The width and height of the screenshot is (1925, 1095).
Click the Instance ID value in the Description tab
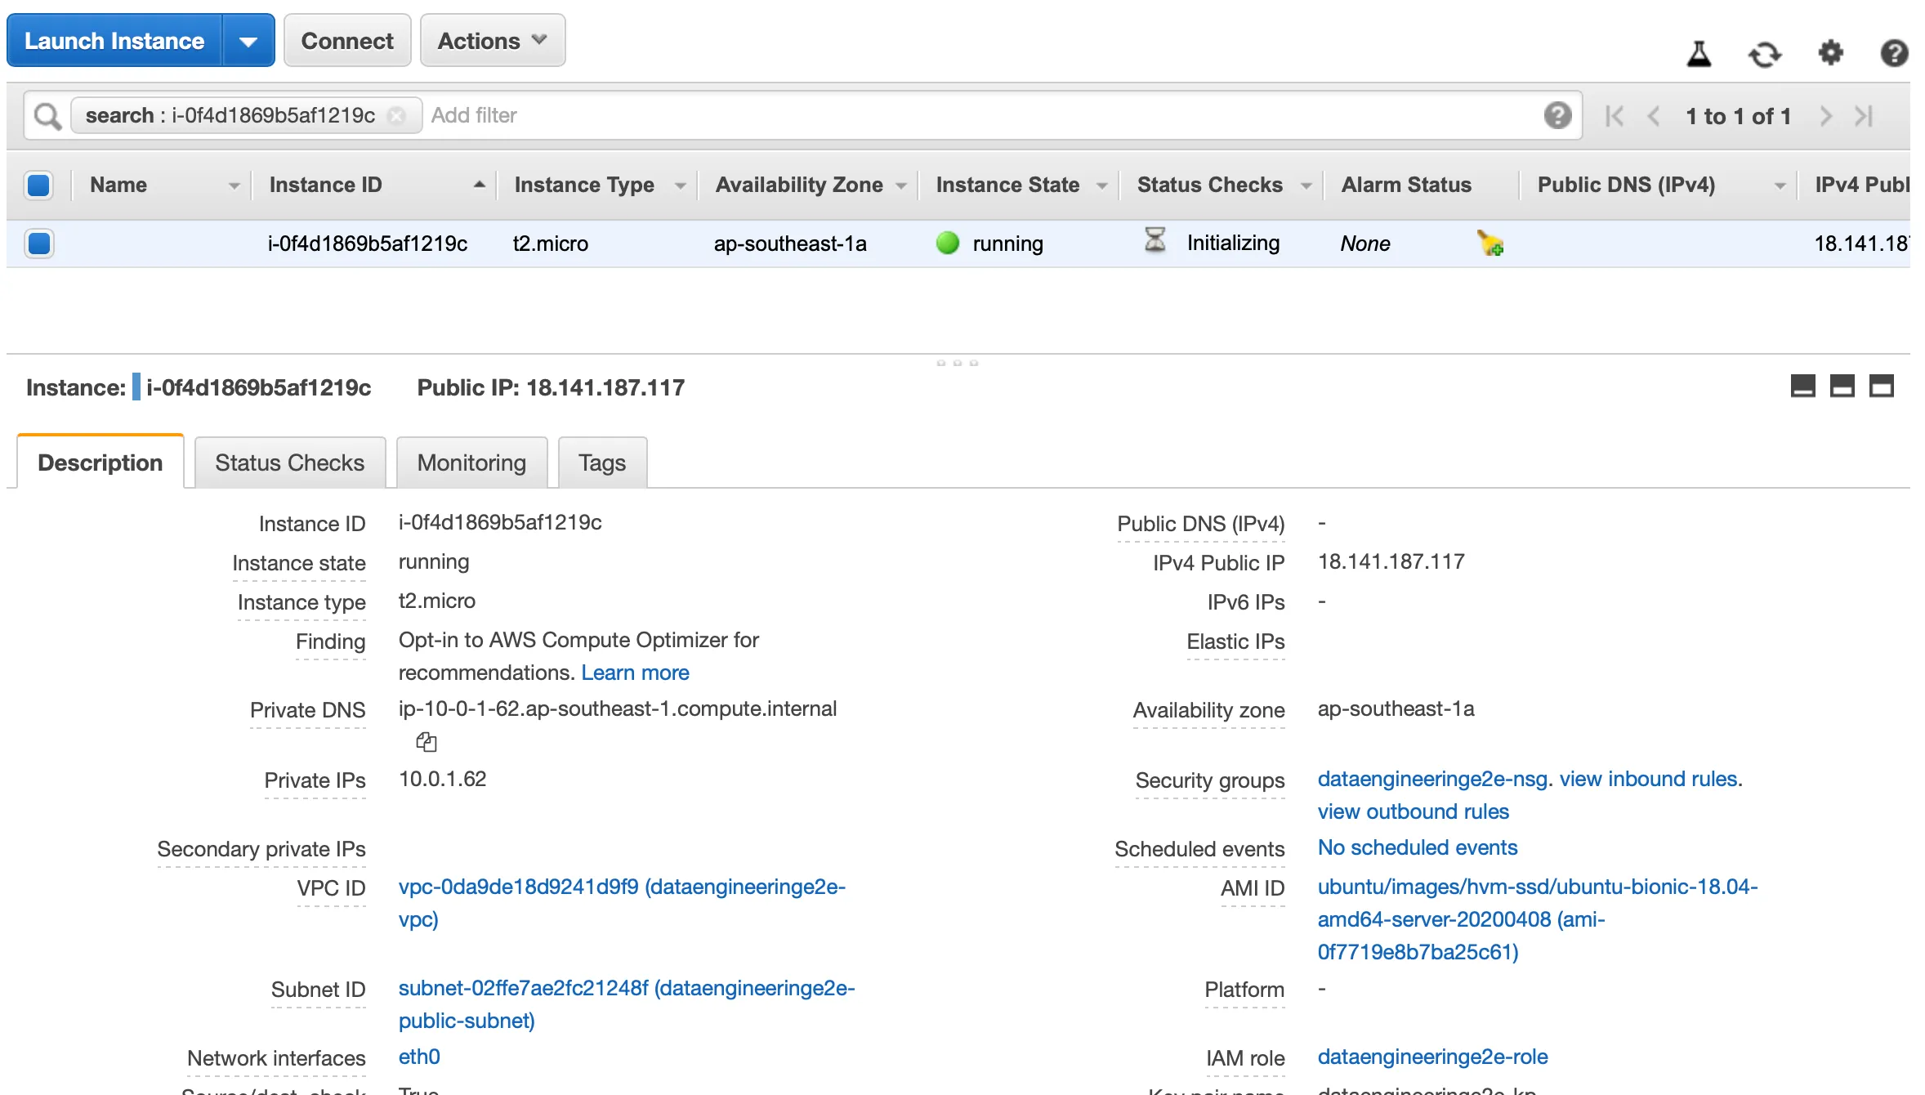pos(499,522)
